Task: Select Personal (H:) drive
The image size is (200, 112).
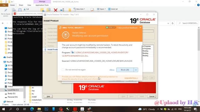Action: (x=11, y=97)
